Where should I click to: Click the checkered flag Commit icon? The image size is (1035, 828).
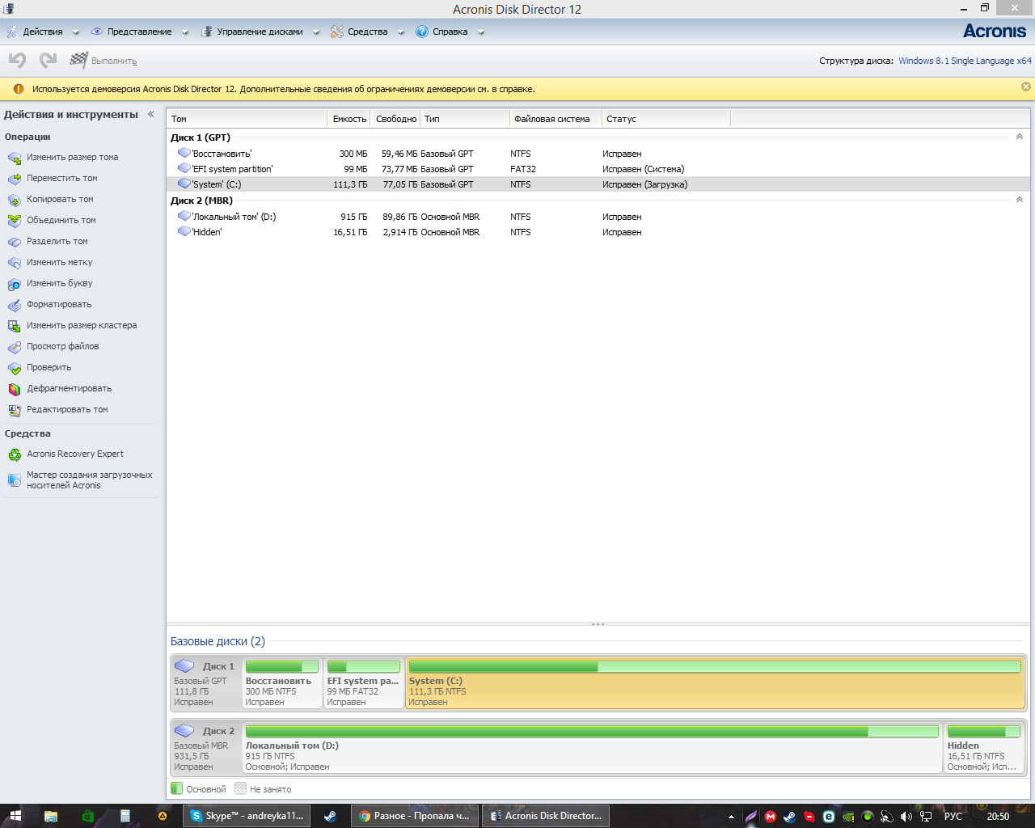click(x=78, y=60)
